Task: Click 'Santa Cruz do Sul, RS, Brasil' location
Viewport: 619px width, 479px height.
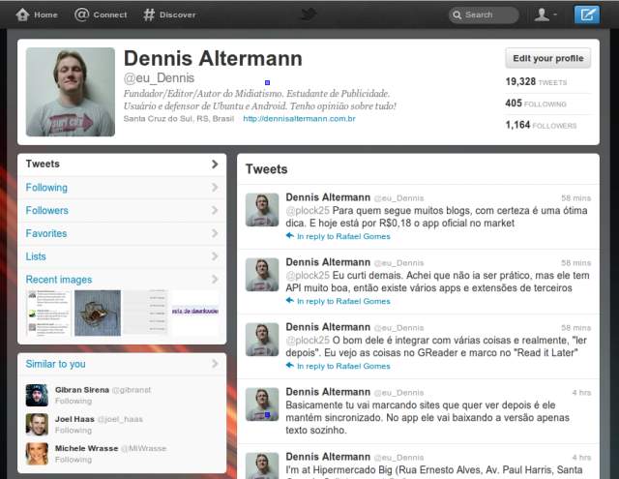Action: pyautogui.click(x=178, y=118)
